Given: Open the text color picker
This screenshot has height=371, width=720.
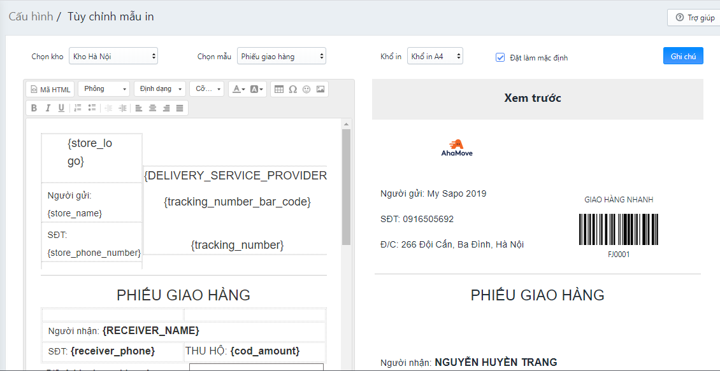Looking at the screenshot, I should [x=238, y=89].
